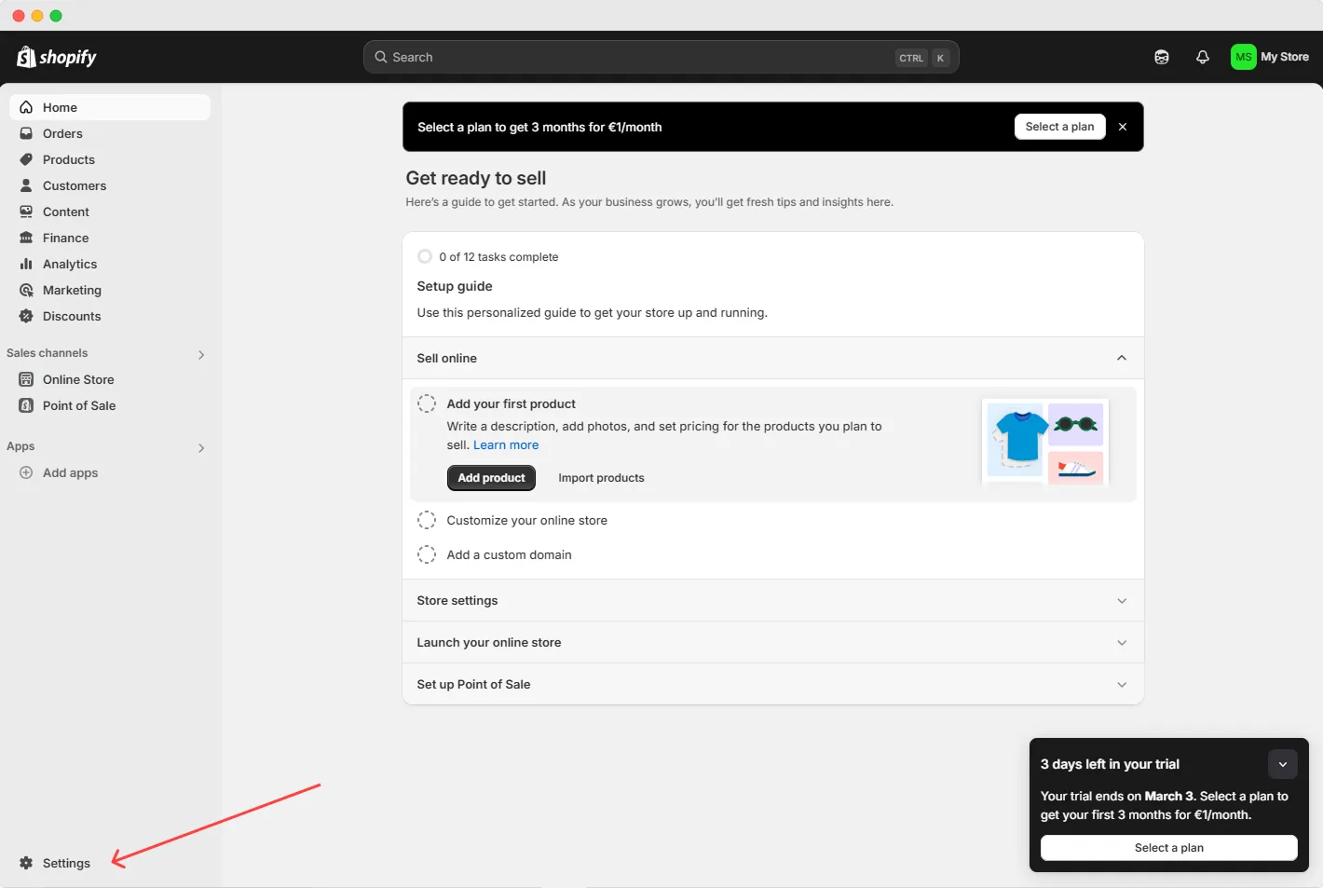Mark Add a custom domain as done
This screenshot has width=1323, height=888.
427,554
